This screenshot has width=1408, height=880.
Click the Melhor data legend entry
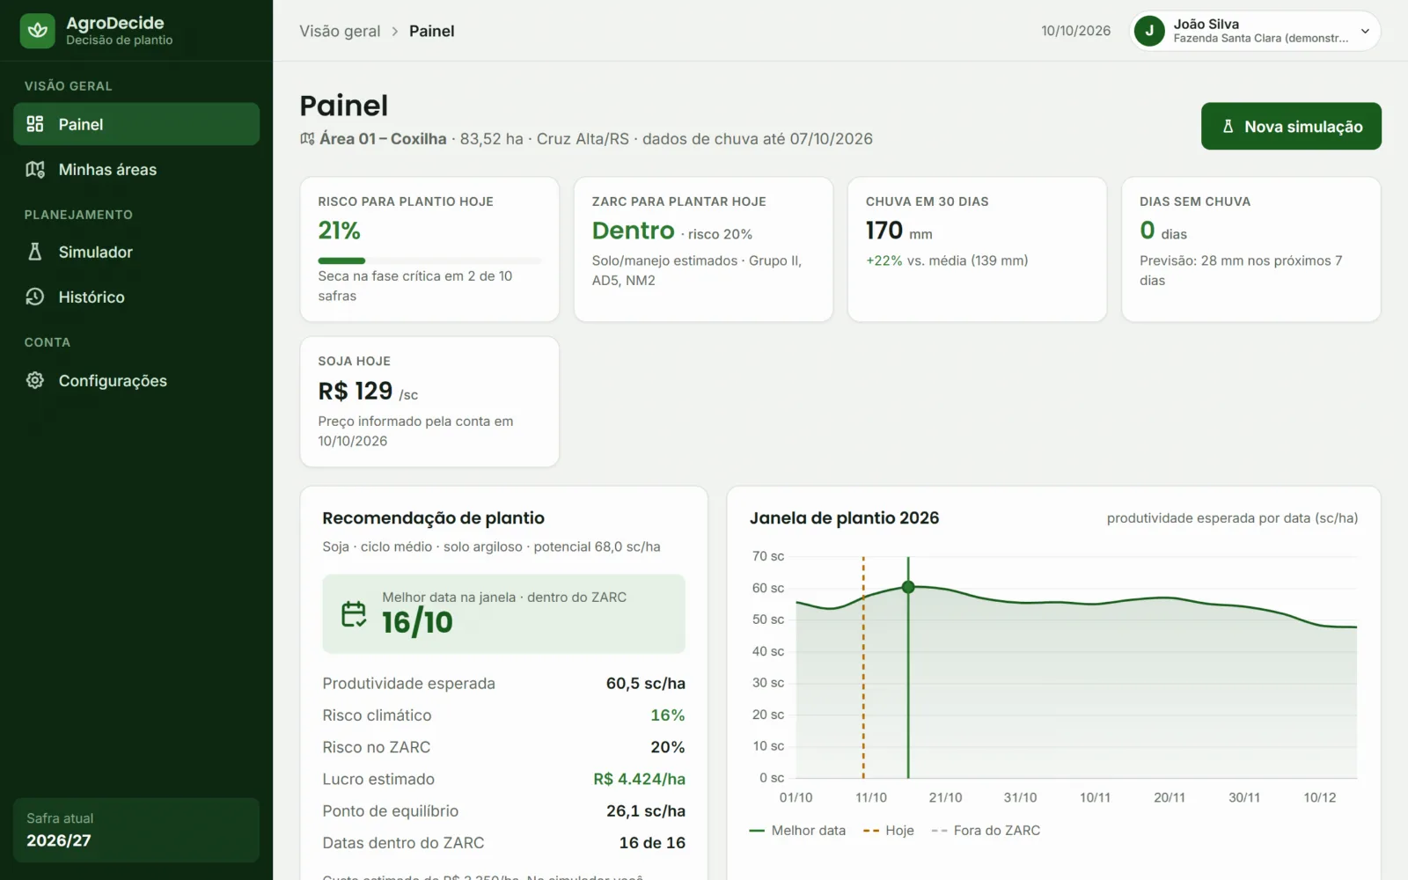(x=797, y=830)
